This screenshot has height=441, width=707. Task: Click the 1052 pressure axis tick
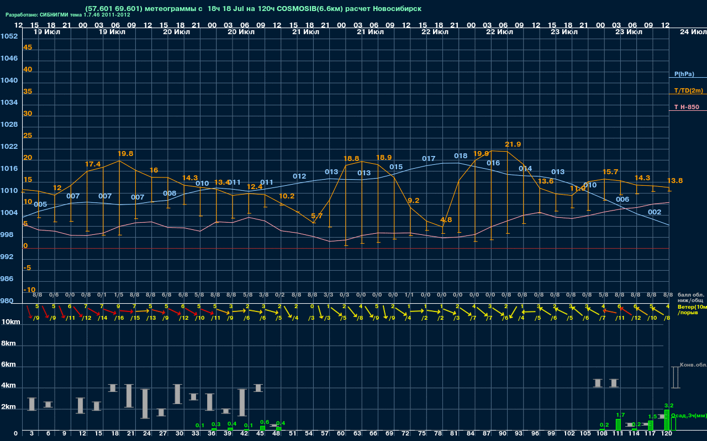coord(9,36)
